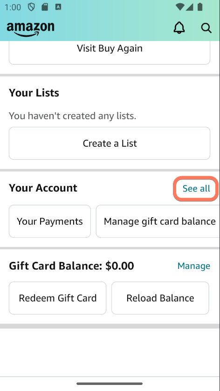
Task: Click the Manage link for gift card
Action: (194, 266)
